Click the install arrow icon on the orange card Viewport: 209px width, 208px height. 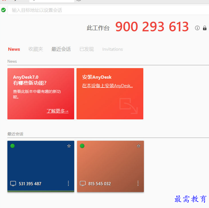tap(129, 106)
